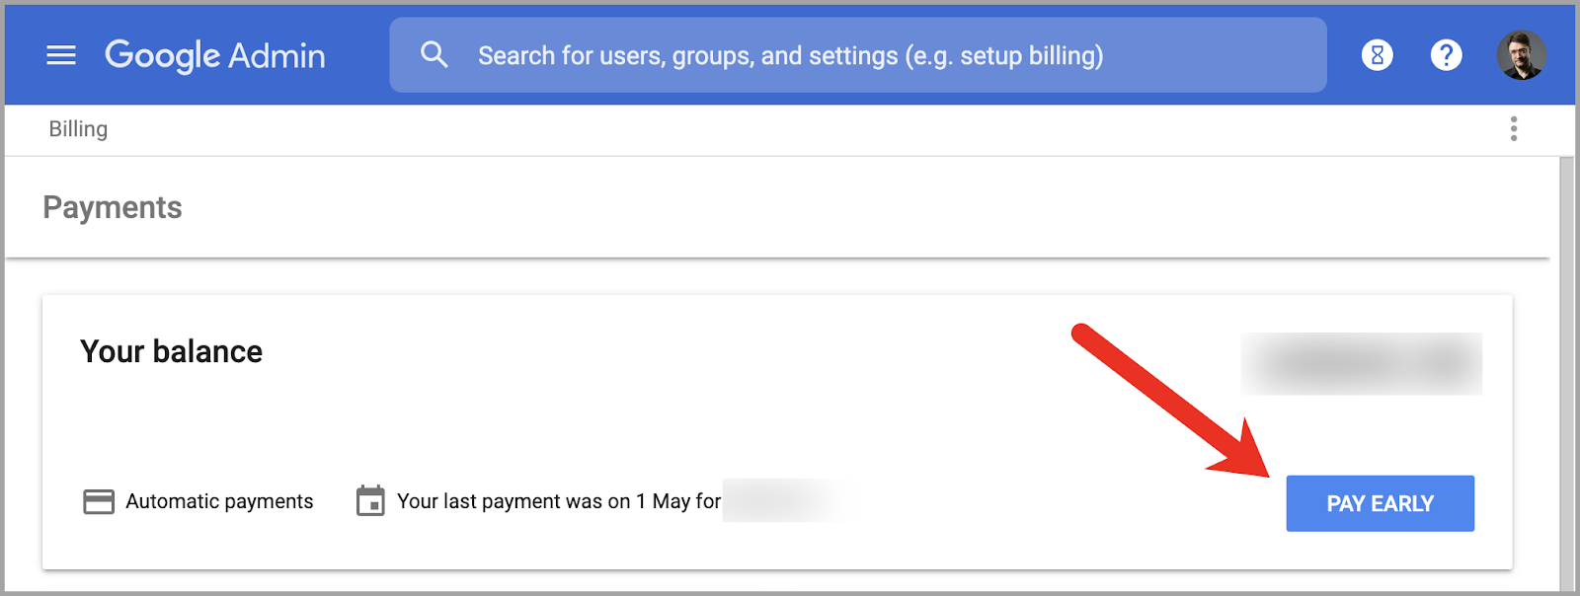The height and width of the screenshot is (596, 1580).
Task: Click the word Admin in header
Action: 277,56
